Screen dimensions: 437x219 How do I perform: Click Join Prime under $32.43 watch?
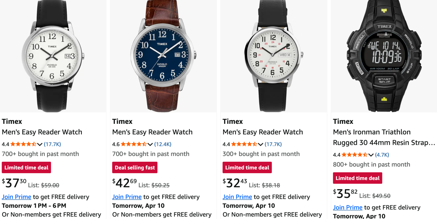(x=237, y=197)
